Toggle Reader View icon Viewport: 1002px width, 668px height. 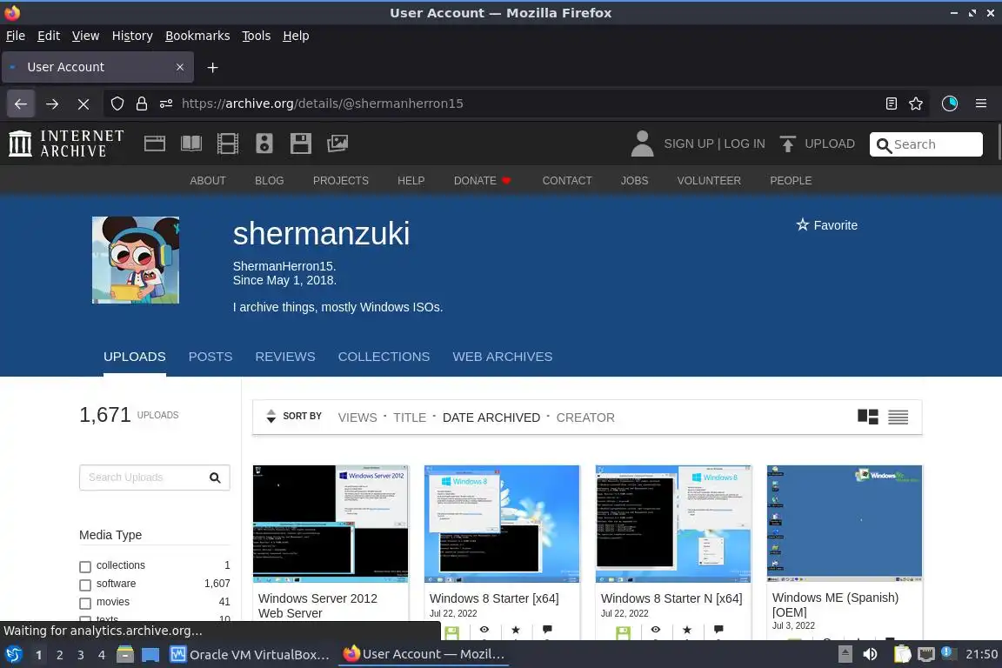point(892,104)
